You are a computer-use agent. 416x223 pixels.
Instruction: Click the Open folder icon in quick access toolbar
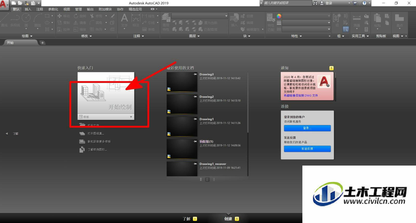tap(20, 3)
